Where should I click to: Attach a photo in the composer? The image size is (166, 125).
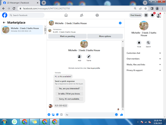click(x=53, y=115)
